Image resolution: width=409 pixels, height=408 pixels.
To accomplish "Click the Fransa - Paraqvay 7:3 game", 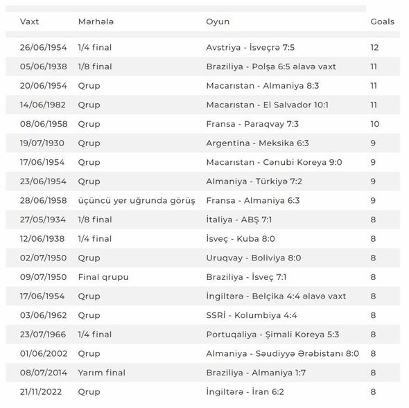I will [252, 124].
